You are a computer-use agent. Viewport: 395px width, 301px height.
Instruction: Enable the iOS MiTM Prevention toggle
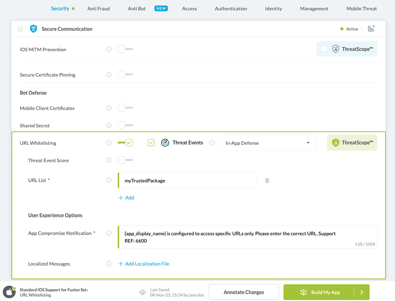pos(125,49)
